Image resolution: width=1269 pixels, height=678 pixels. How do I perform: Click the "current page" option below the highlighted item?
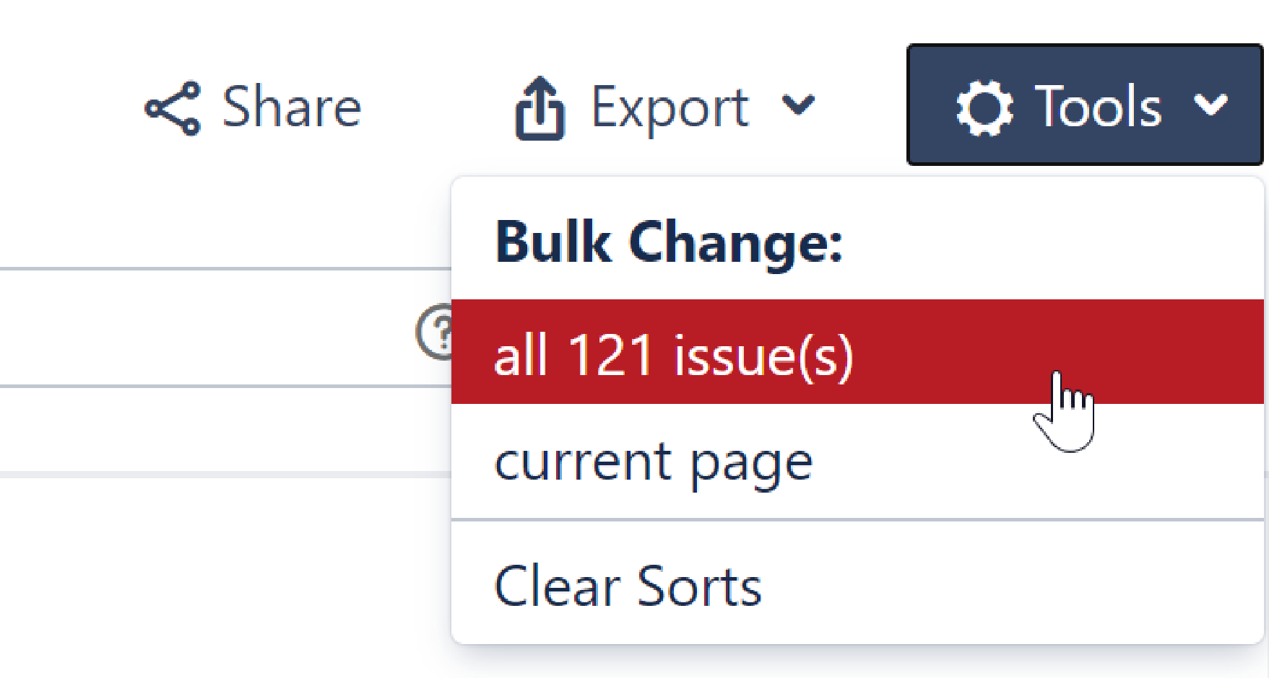coord(654,462)
